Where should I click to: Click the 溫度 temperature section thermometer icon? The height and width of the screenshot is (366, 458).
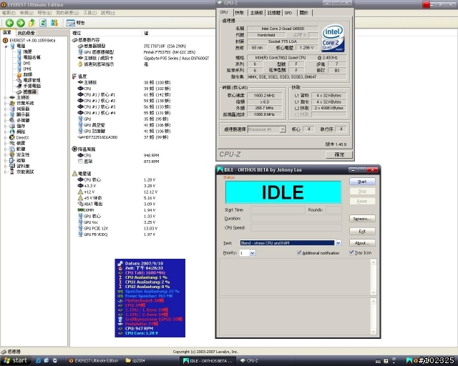click(74, 76)
